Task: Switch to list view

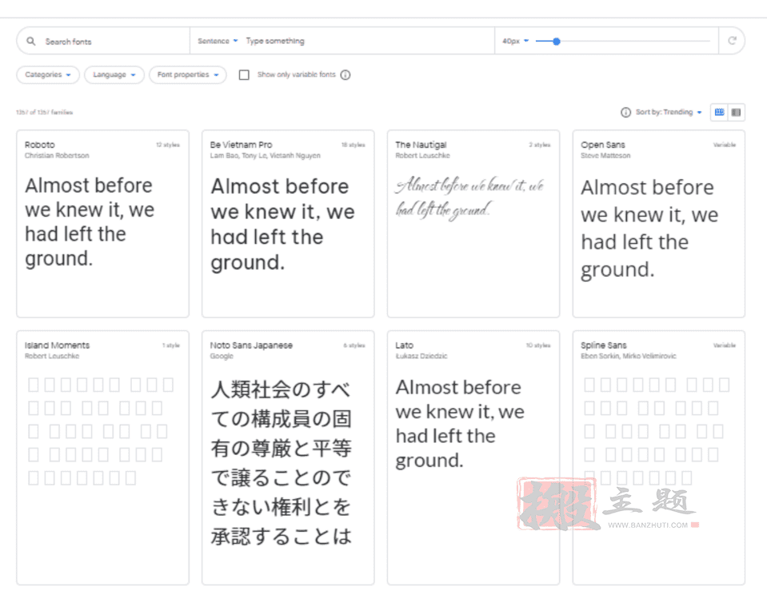Action: [736, 112]
